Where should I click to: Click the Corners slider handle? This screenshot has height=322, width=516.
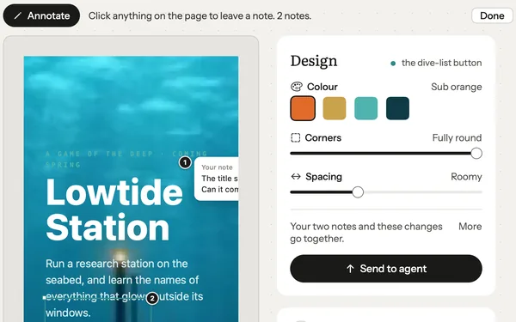(476, 154)
